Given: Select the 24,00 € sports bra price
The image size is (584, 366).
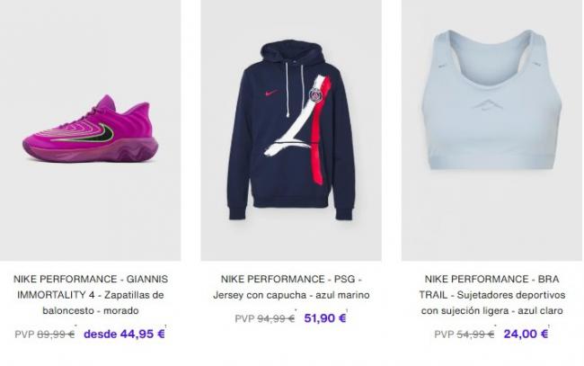Looking at the screenshot, I should click(x=526, y=334).
